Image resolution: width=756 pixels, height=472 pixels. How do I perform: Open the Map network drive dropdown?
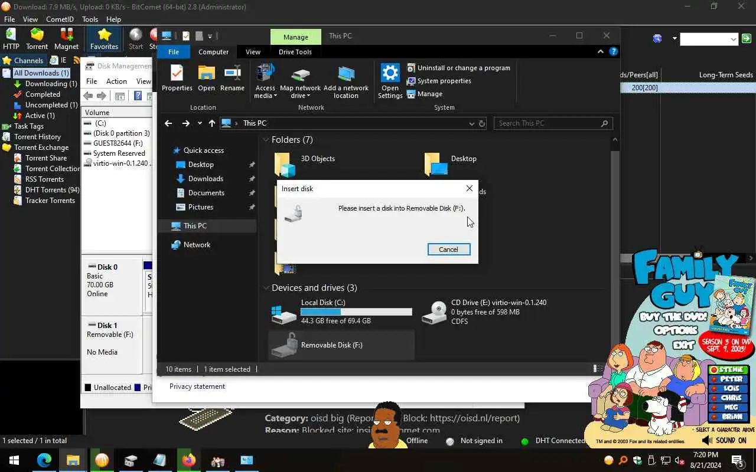[300, 82]
